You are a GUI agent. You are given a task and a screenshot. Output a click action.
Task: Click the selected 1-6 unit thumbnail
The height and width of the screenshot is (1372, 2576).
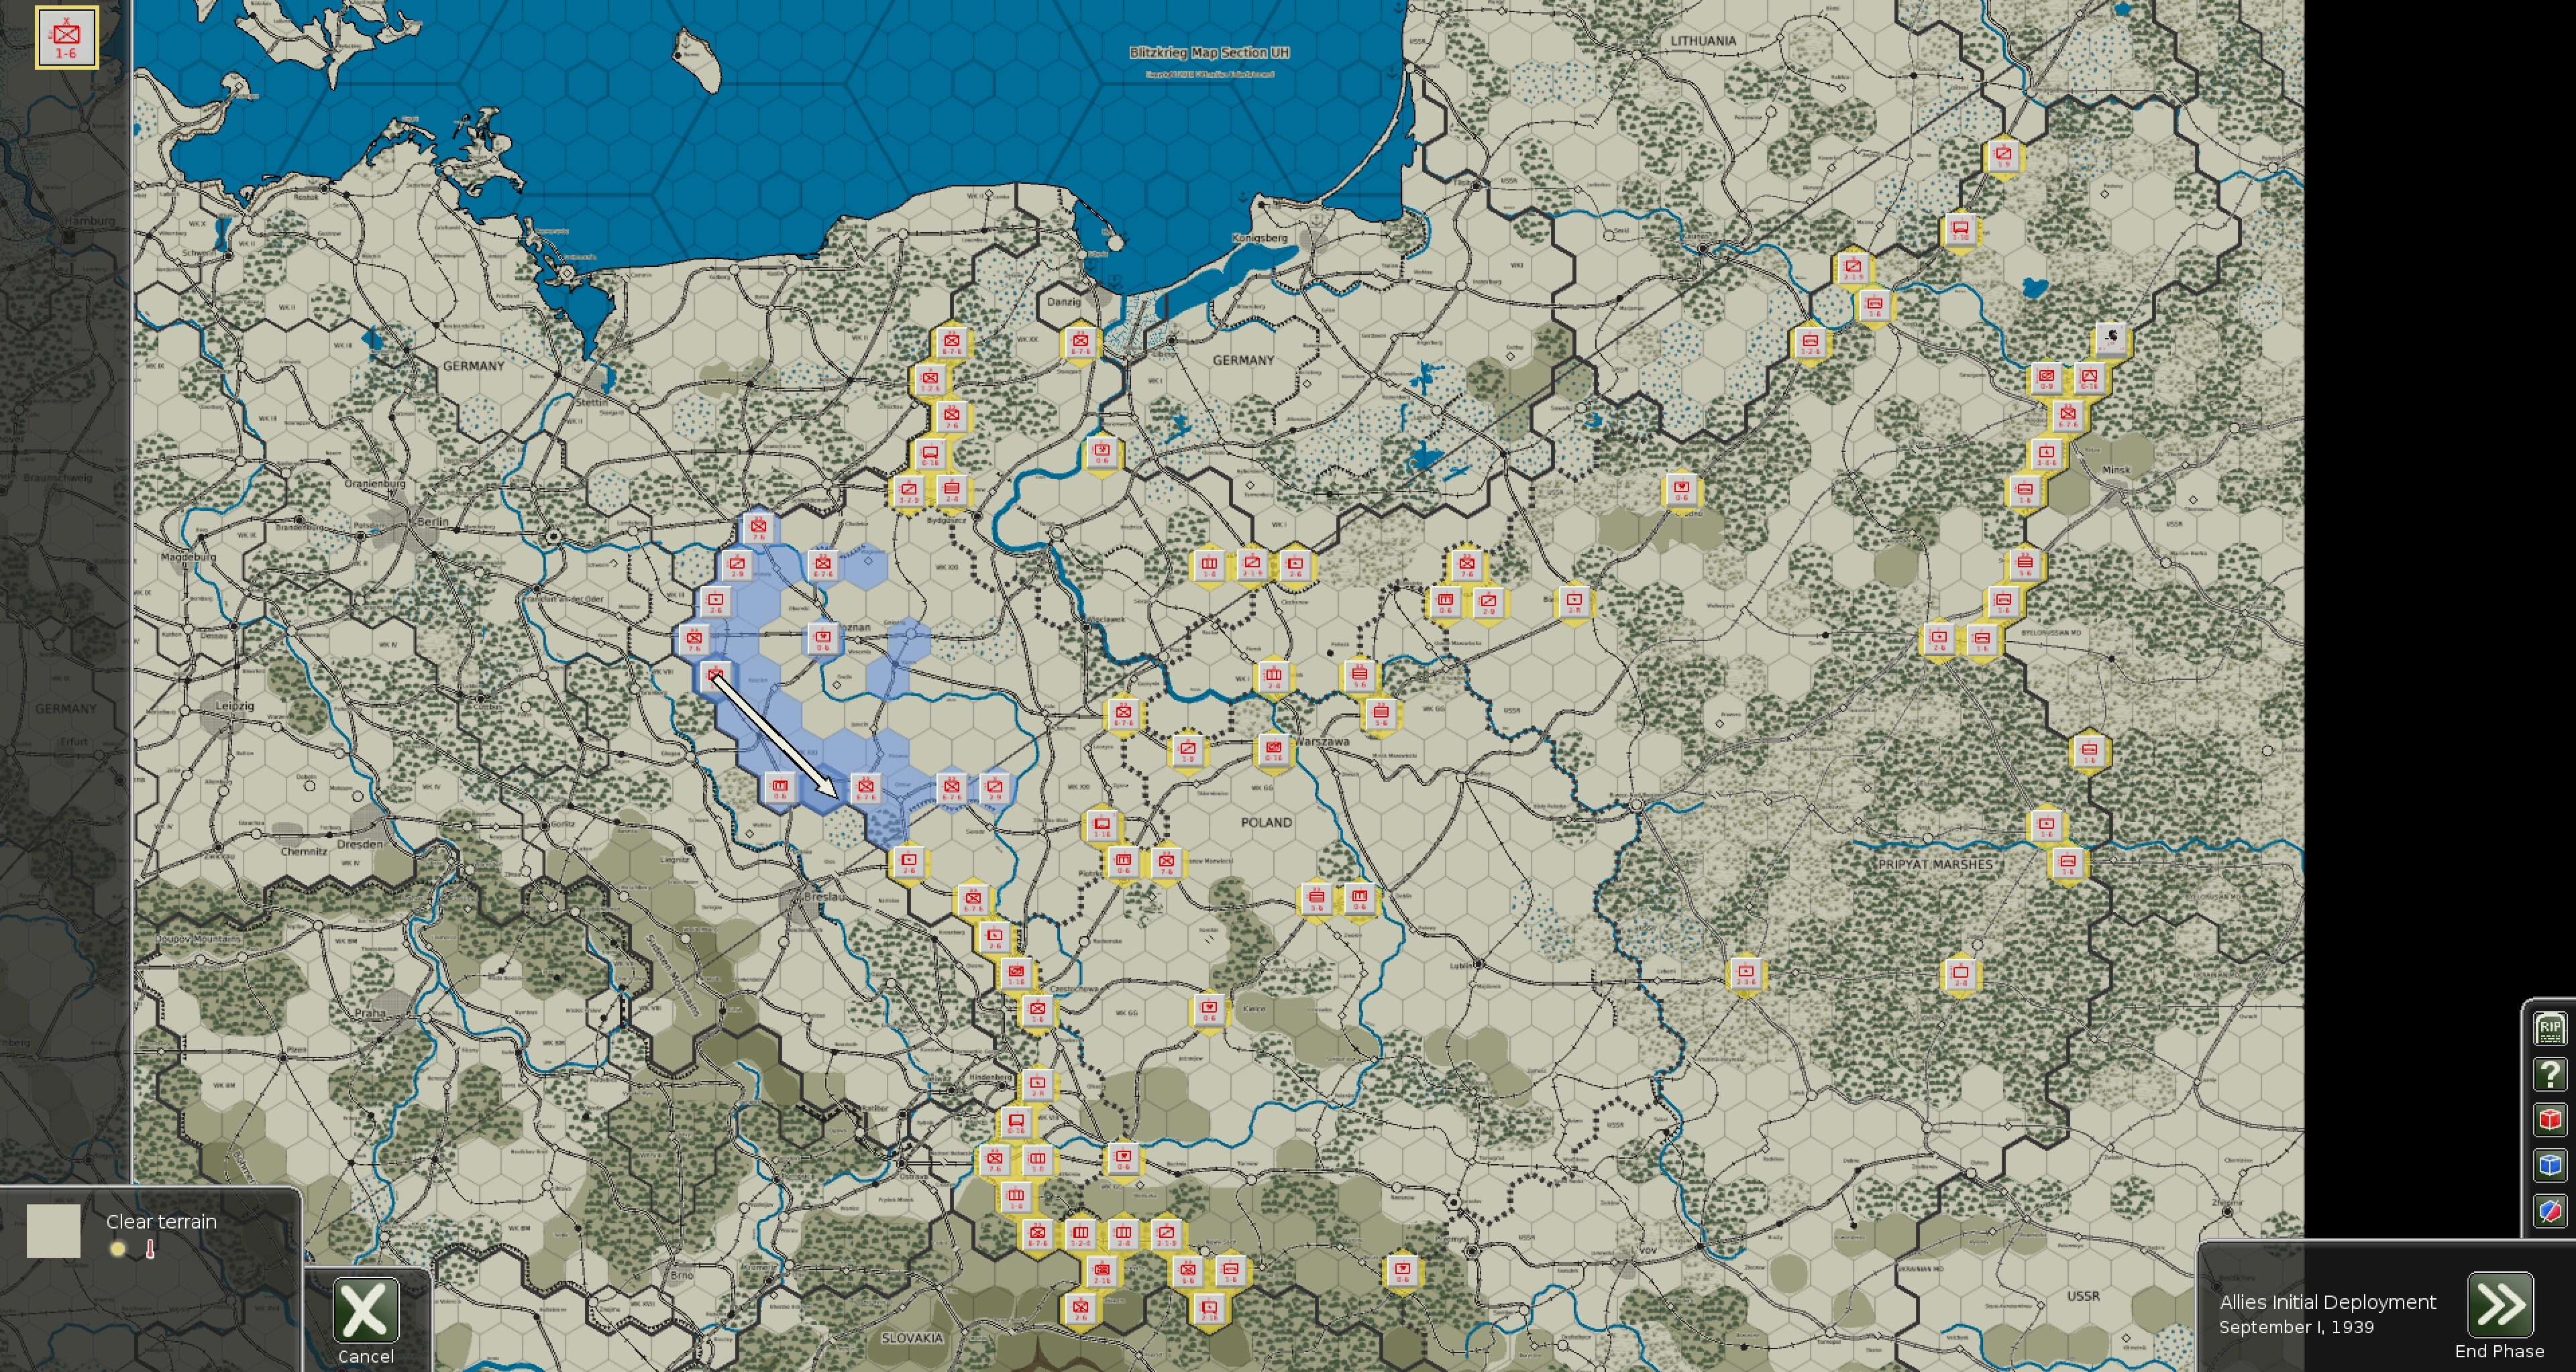tap(67, 38)
